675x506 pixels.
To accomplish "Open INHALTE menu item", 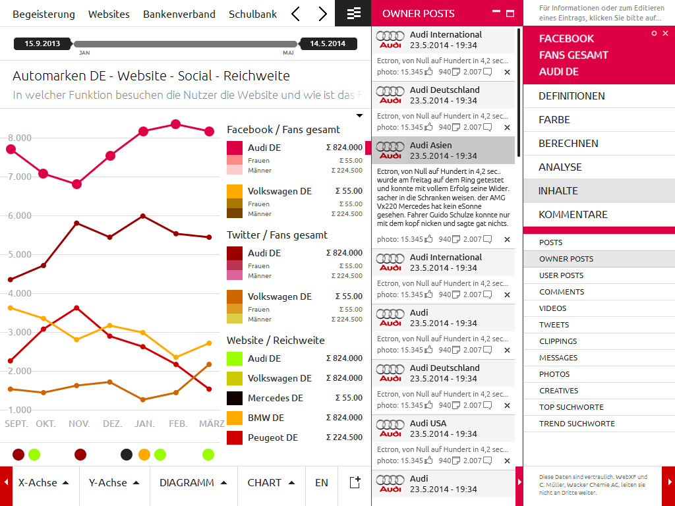I will 599,190.
